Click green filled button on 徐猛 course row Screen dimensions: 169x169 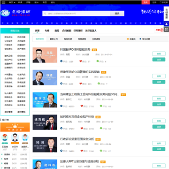pyautogui.click(x=159, y=82)
